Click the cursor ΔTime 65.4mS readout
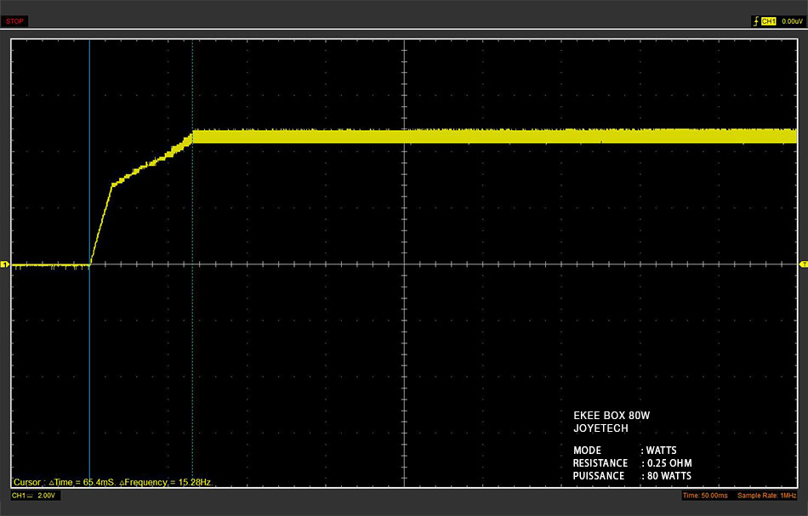The height and width of the screenshot is (516, 808). [x=82, y=483]
